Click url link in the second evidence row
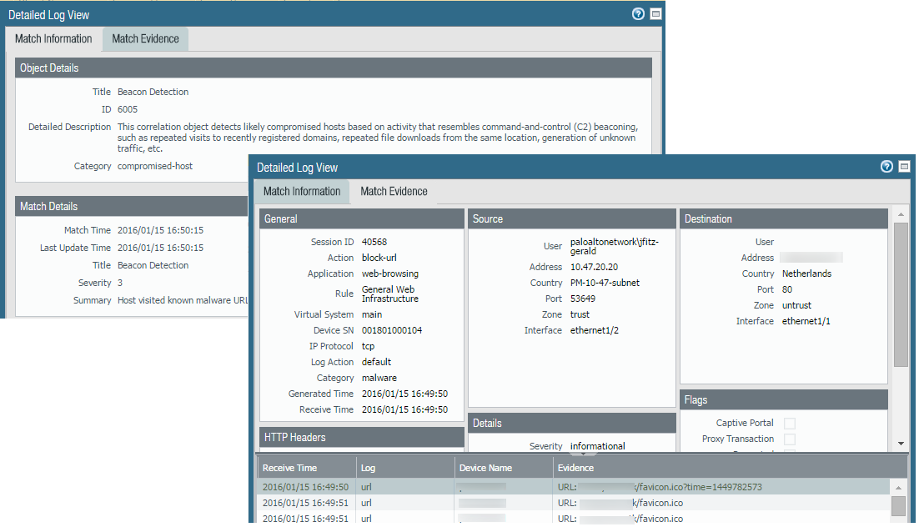The height and width of the screenshot is (532, 924). point(366,503)
